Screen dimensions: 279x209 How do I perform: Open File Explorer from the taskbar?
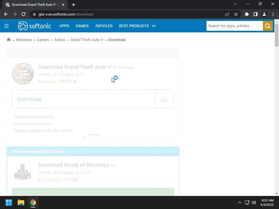tap(21, 202)
